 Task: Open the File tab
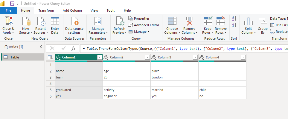[x=8, y=10]
